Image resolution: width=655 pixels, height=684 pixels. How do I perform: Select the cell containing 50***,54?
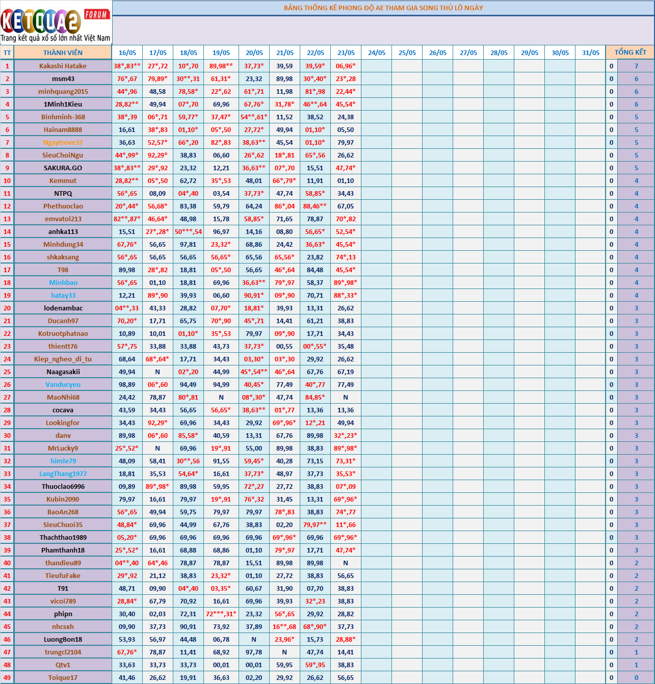[188, 231]
